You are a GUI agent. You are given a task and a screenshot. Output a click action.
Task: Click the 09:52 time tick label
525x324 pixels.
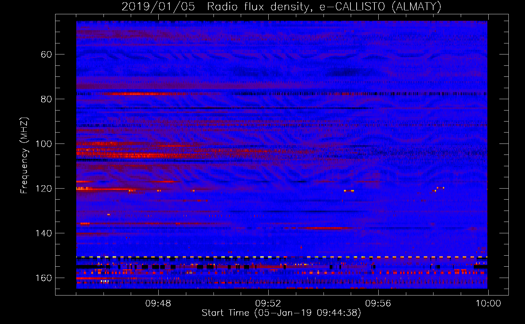268,304
